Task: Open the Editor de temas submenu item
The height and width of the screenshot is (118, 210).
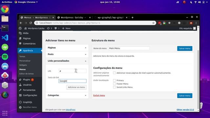Action: tap(26, 73)
